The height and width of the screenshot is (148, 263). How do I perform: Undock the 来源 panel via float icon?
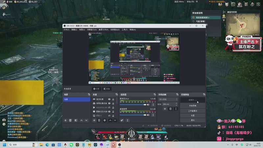coord(117,95)
